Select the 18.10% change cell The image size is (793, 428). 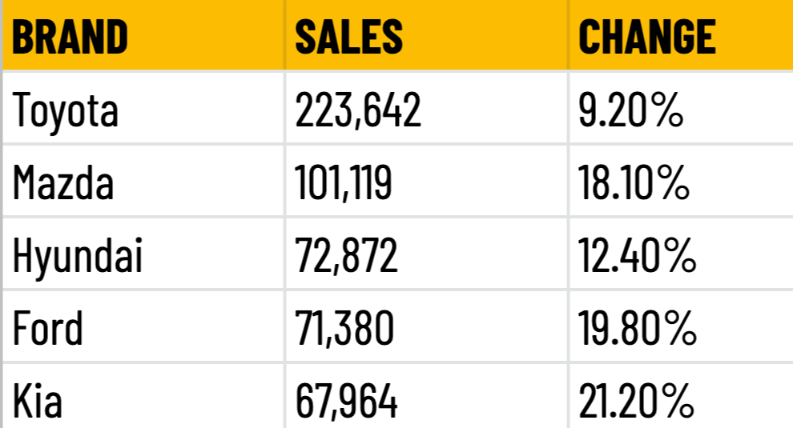coord(681,181)
